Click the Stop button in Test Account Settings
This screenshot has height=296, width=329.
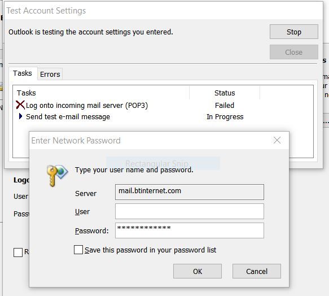tap(294, 32)
